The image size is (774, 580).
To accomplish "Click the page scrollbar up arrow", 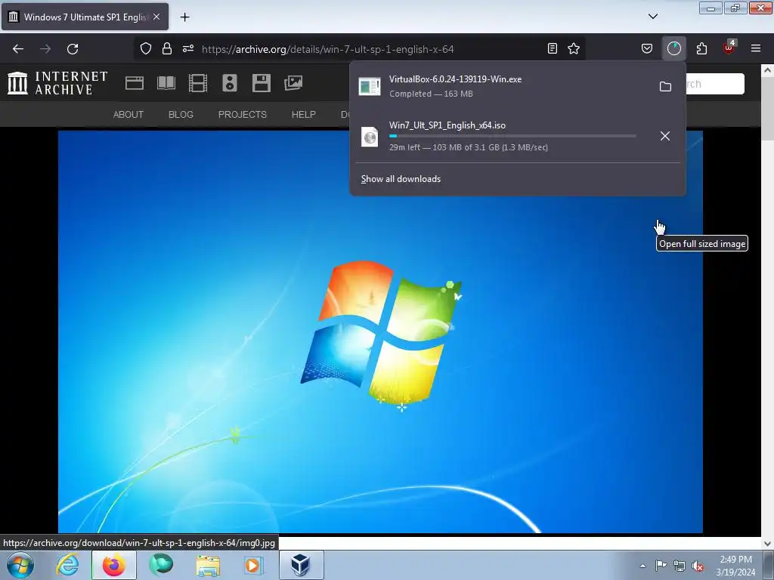I will click(x=768, y=70).
